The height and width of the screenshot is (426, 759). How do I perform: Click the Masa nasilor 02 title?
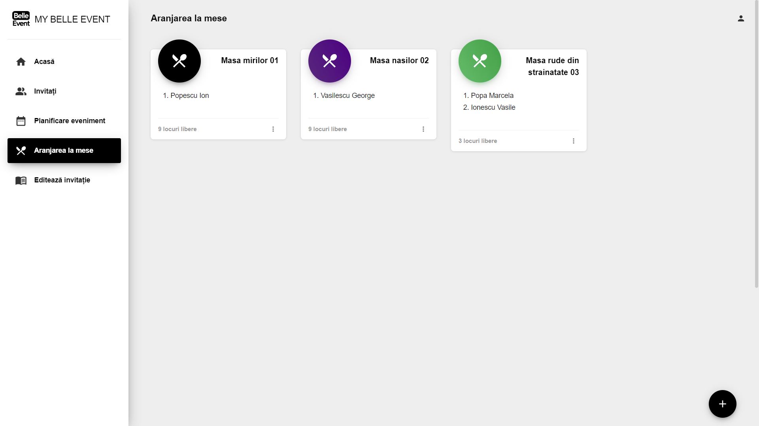point(399,60)
